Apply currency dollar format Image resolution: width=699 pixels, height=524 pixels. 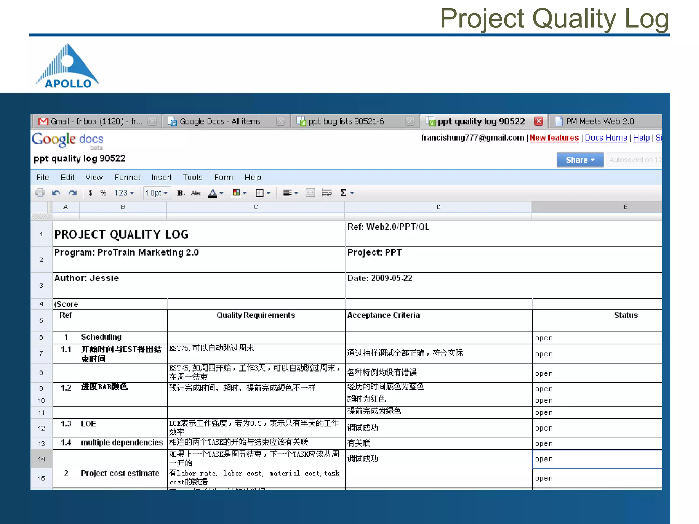pos(90,193)
